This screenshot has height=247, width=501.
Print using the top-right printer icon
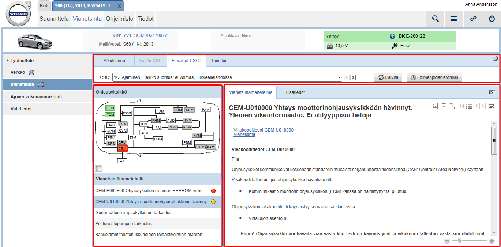[494, 58]
